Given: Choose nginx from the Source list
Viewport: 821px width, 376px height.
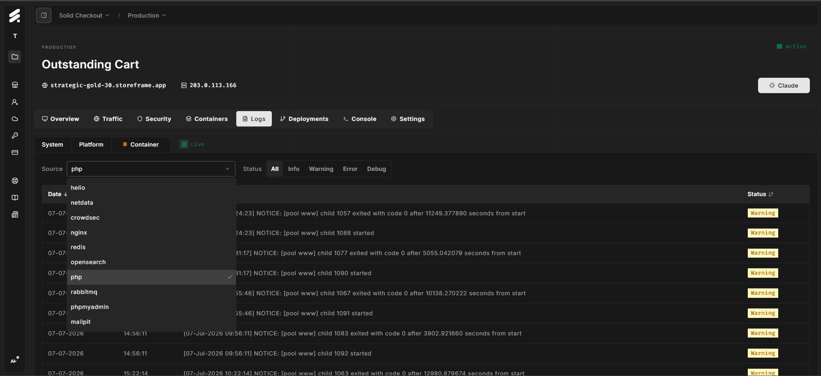Looking at the screenshot, I should [x=152, y=232].
